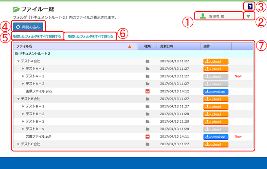
Task: Click the テストC会社 folder name
Action: [31, 144]
